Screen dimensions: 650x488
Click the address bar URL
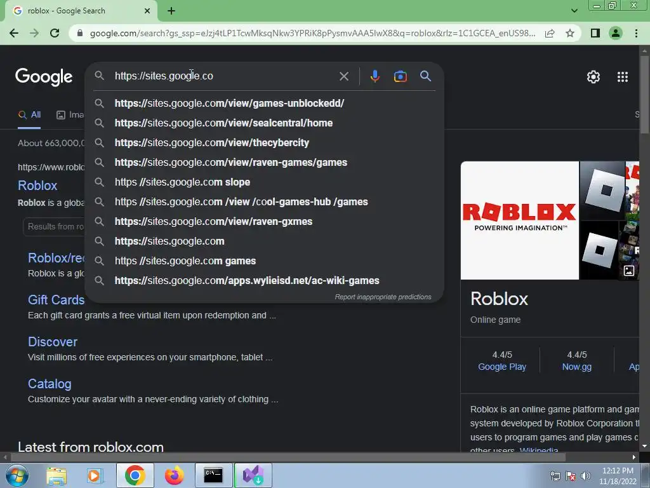312,33
